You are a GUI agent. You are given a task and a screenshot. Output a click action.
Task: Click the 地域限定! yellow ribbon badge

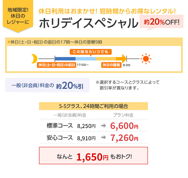coord(18,16)
